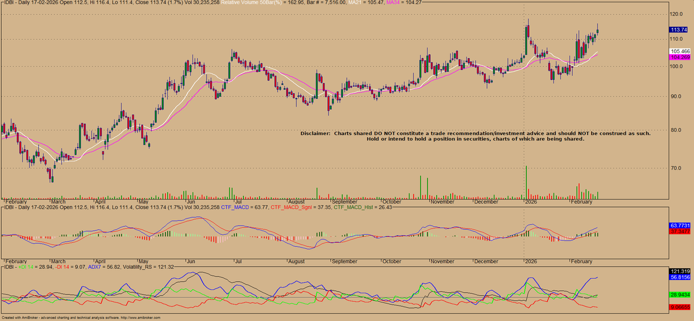
Task: Click the 100.0 price axis label
Action: [x=677, y=66]
